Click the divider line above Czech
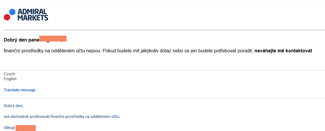Screen dimensions: 325x131 click(x=164, y=70)
